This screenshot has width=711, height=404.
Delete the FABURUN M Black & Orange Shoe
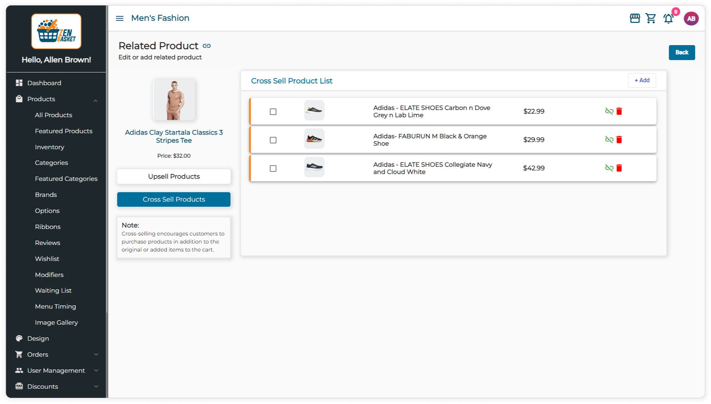click(619, 140)
